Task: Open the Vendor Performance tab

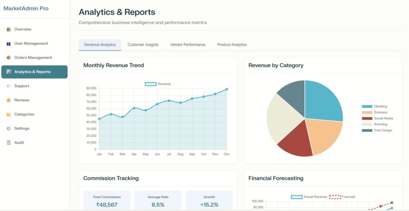Action: 188,45
